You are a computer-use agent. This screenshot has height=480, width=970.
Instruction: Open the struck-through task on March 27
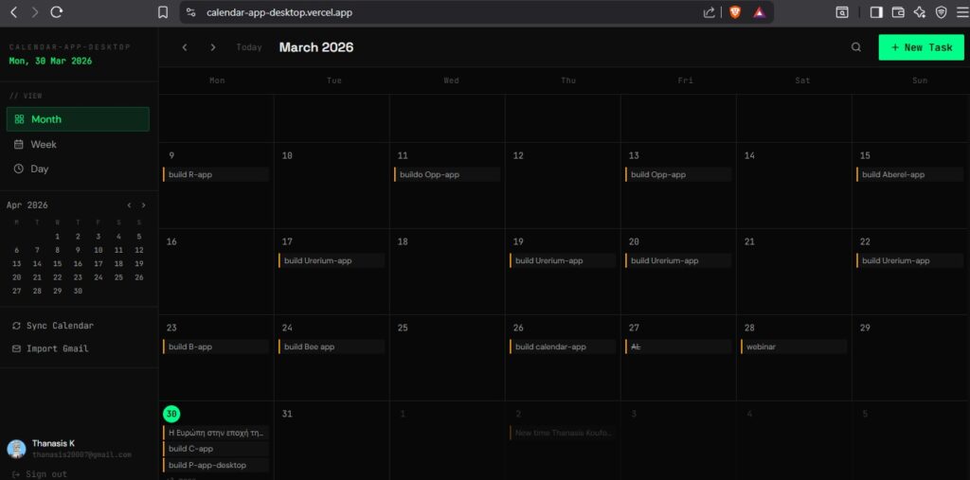click(x=678, y=347)
